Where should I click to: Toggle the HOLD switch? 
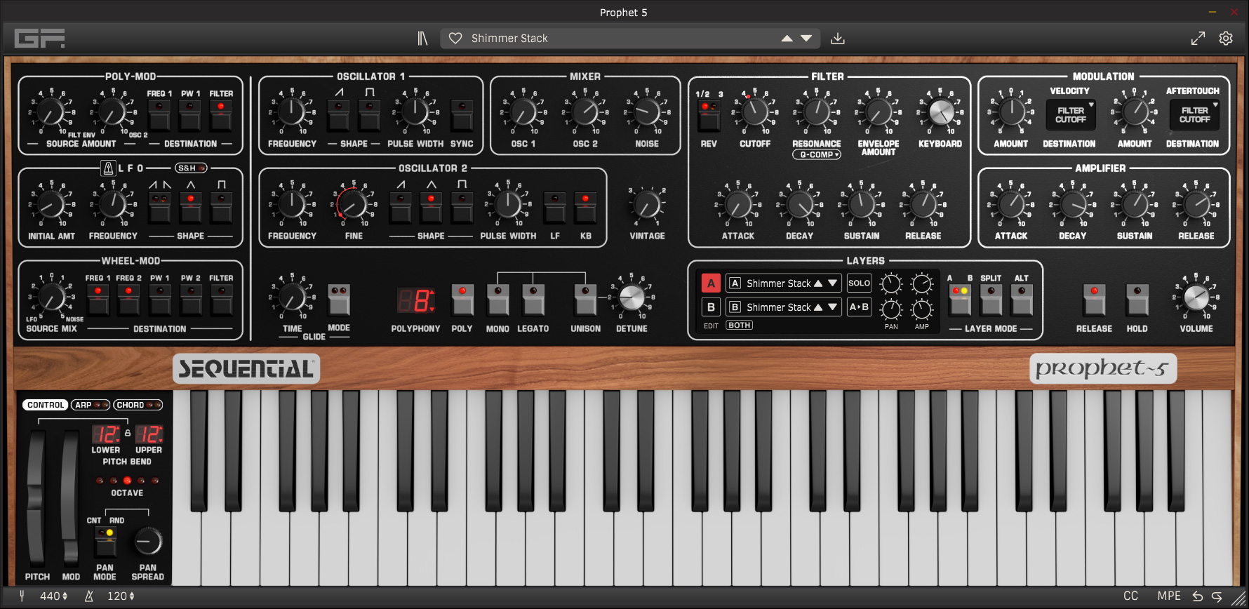pos(1137,300)
